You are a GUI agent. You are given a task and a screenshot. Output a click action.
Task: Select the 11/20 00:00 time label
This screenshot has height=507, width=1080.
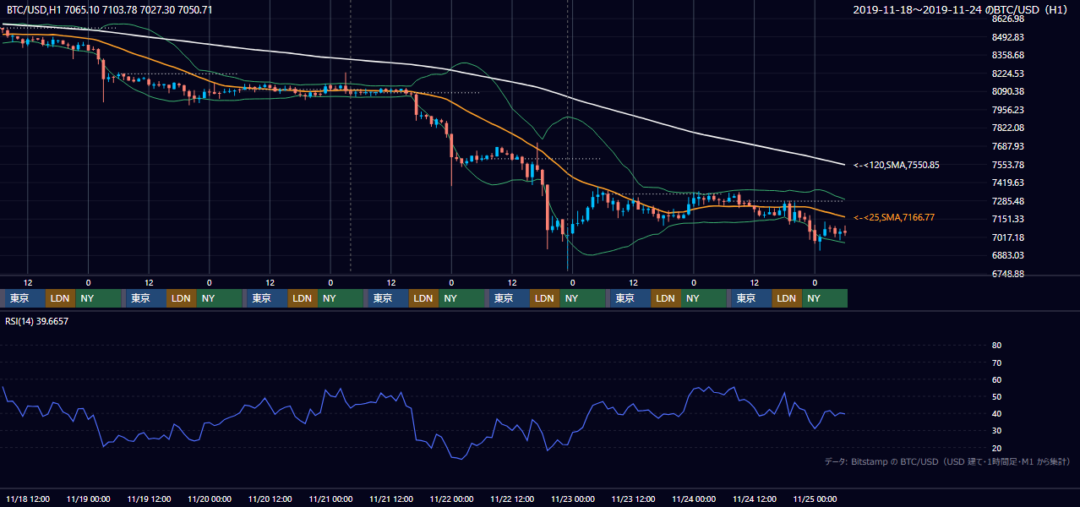coord(210,499)
